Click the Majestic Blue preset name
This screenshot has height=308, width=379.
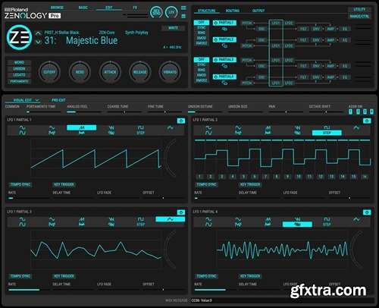click(x=92, y=40)
